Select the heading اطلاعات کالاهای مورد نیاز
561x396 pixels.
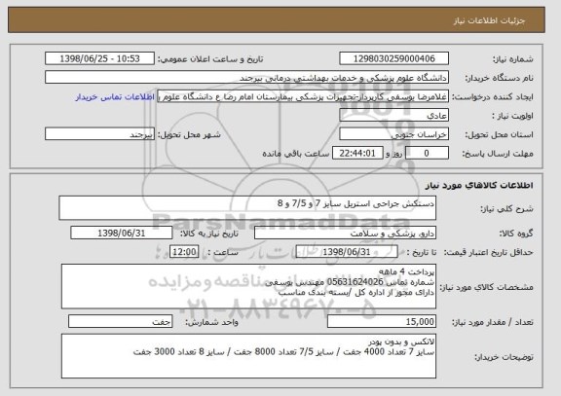pos(479,185)
